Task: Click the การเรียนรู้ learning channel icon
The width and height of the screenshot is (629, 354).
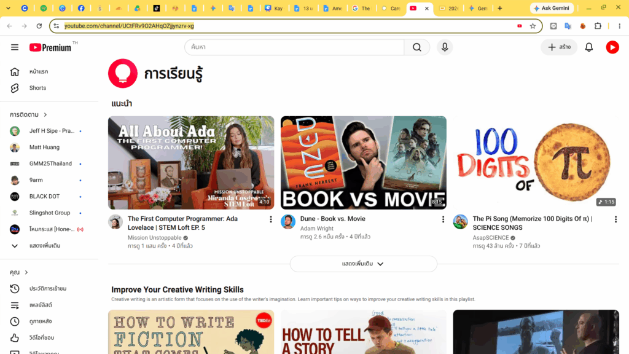Action: (x=123, y=74)
